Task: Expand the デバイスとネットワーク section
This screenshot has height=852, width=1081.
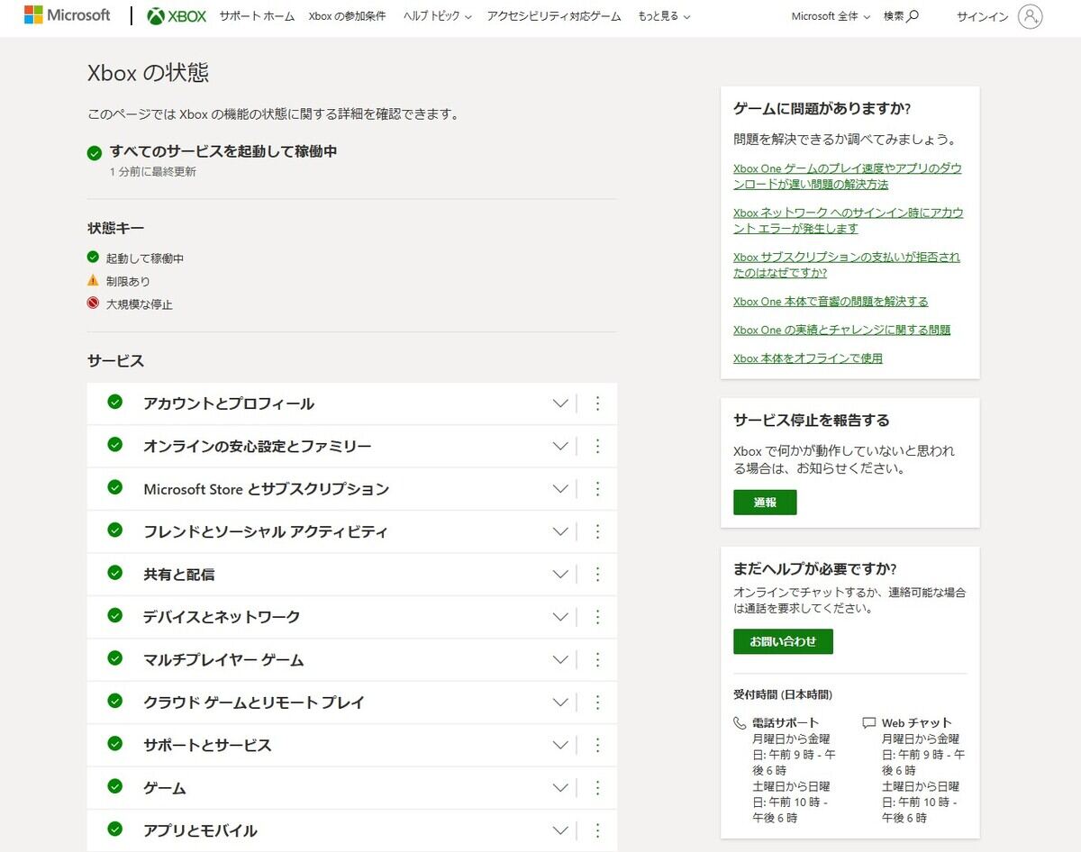Action: pyautogui.click(x=560, y=617)
